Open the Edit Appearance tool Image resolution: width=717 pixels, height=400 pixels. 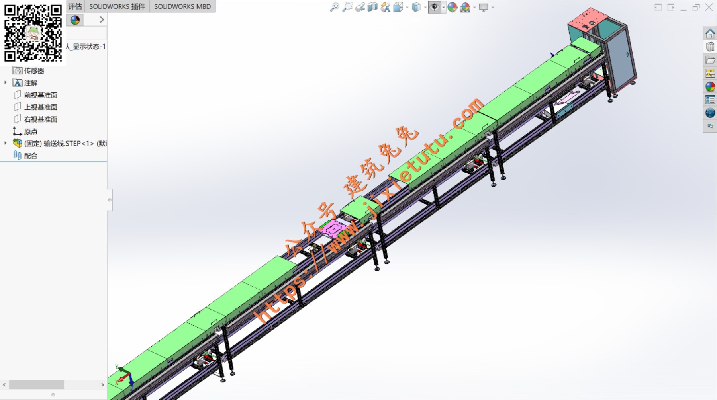click(x=452, y=7)
